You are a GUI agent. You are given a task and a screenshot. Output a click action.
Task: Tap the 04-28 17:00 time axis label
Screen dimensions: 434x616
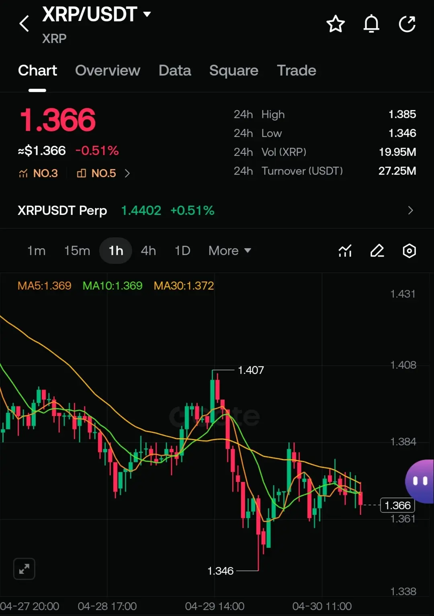(107, 606)
